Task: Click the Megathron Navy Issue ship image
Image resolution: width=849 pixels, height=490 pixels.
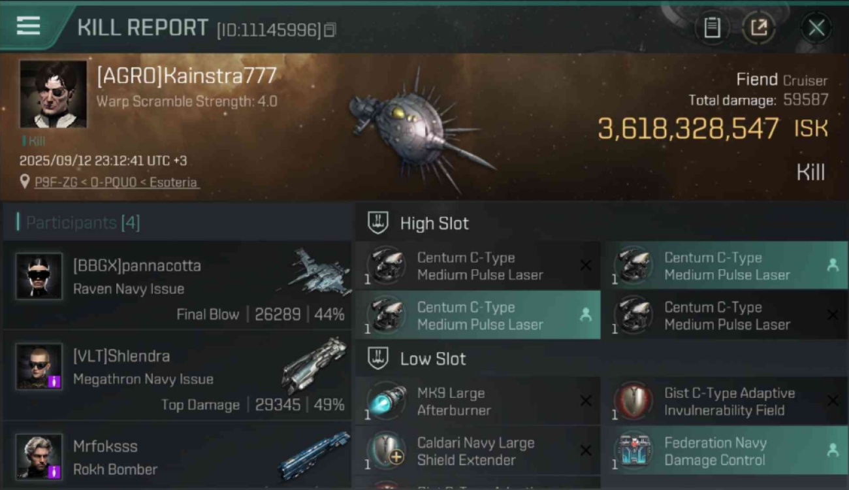Action: point(314,365)
